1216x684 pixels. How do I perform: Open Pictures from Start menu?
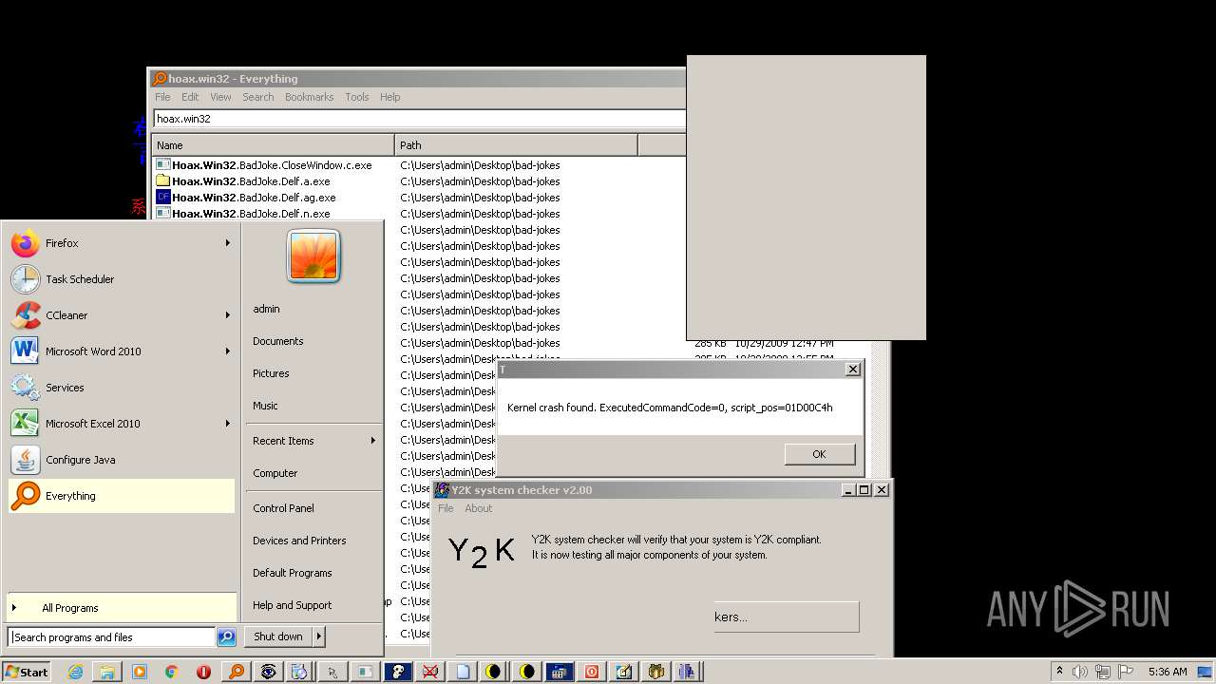[x=313, y=373]
